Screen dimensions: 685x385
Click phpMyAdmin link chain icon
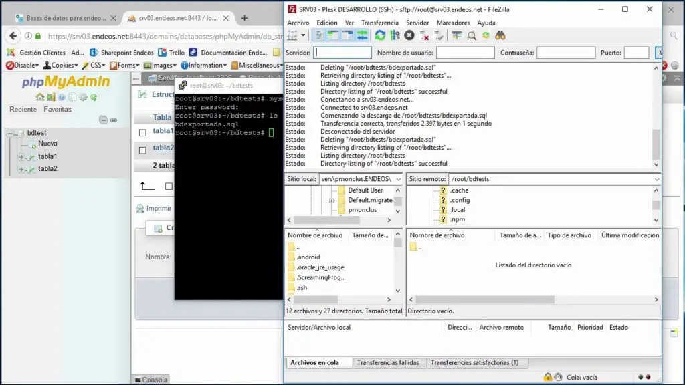(114, 120)
